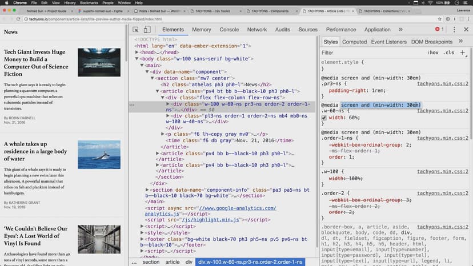Show more DevTools panels with double chevron
473x266 pixels.
pyautogui.click(x=400, y=30)
